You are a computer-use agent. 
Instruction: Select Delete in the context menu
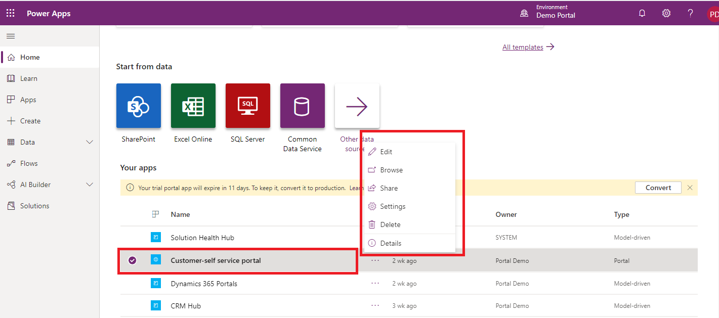pyautogui.click(x=390, y=224)
